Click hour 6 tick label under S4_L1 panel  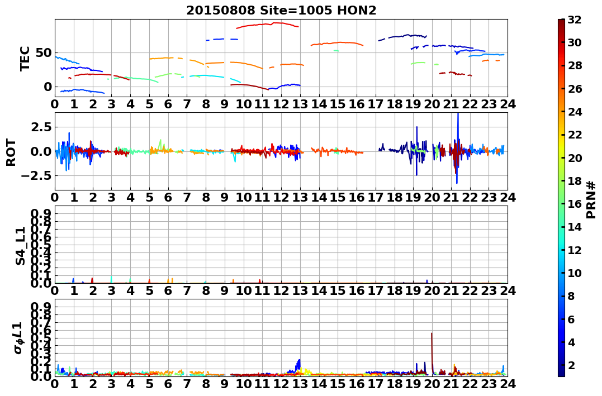click(x=168, y=290)
